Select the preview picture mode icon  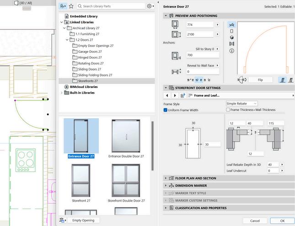click(x=231, y=44)
